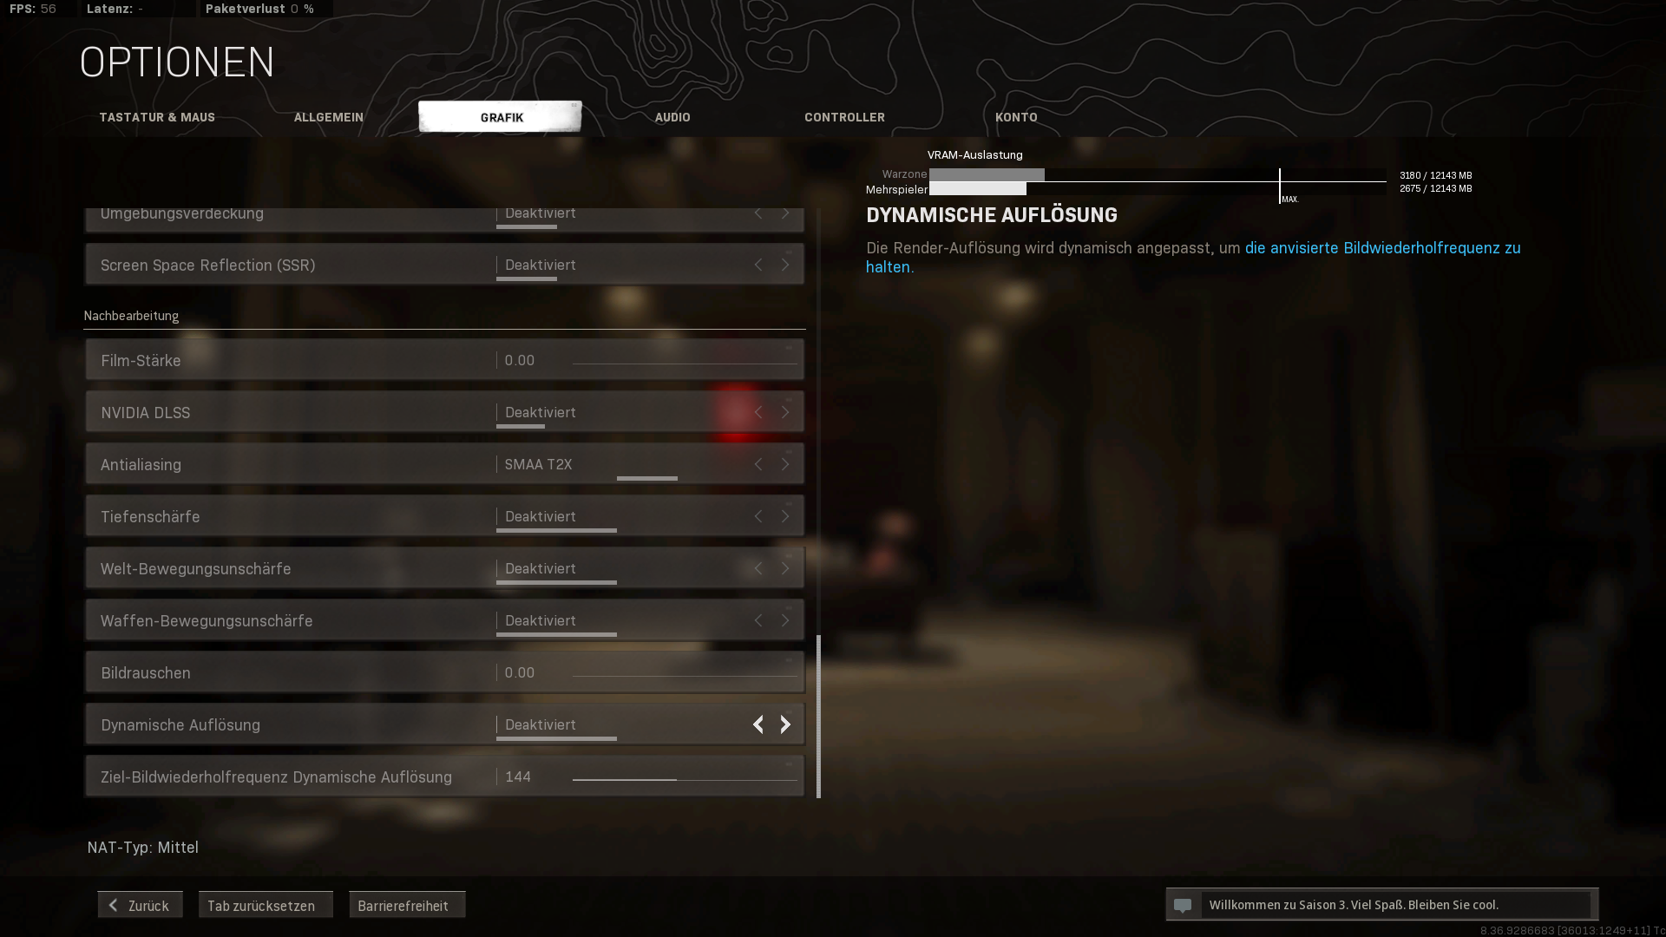This screenshot has width=1666, height=937.
Task: Click the right arrow on Waffen-Bewegungsunschärfe
Action: click(x=785, y=620)
